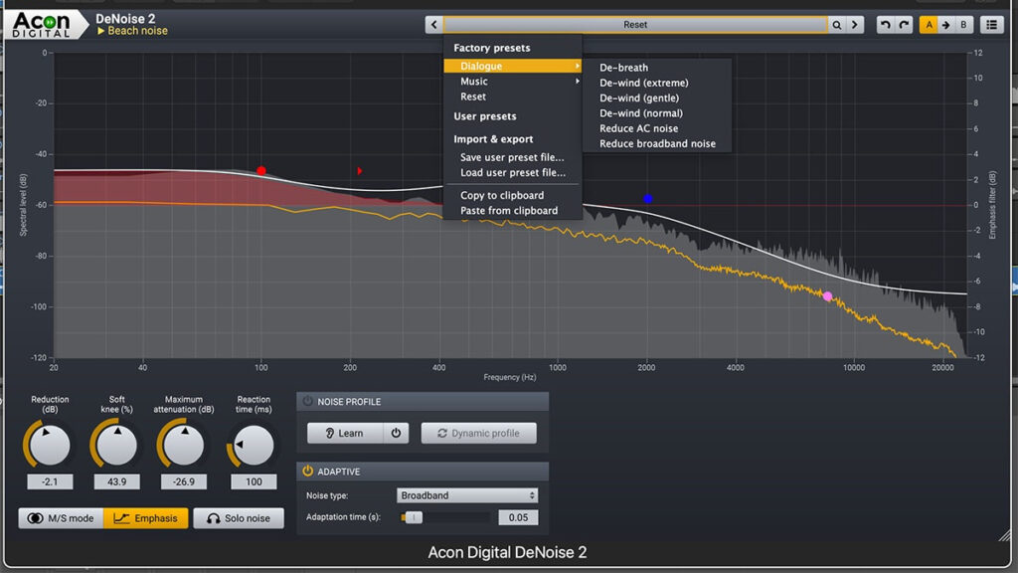The image size is (1018, 573).
Task: Open the Reset preset name field
Action: click(635, 25)
